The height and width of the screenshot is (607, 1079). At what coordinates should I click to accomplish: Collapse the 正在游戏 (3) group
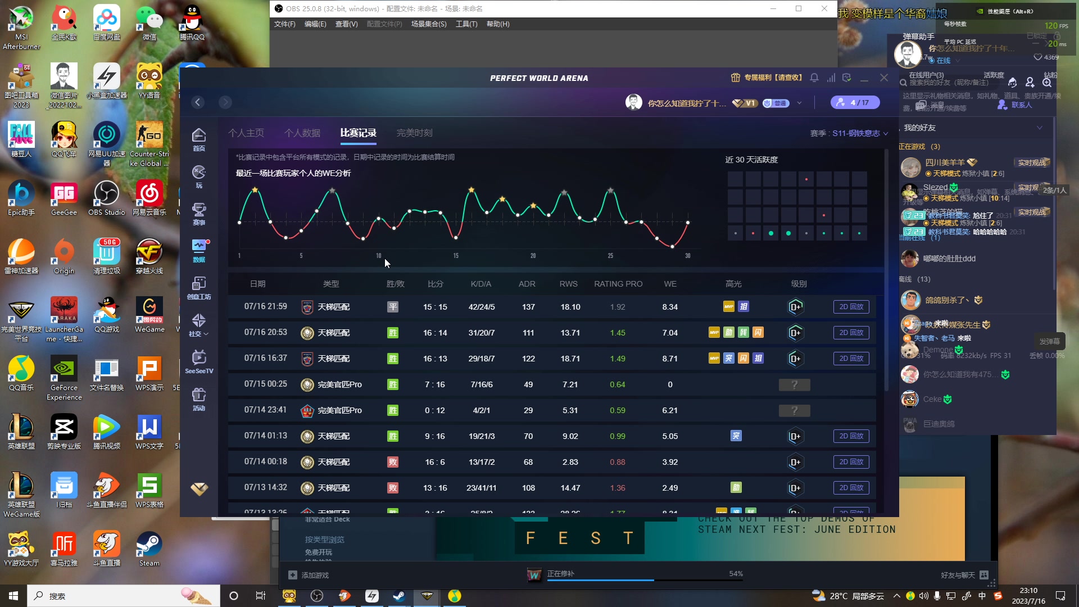coord(919,146)
